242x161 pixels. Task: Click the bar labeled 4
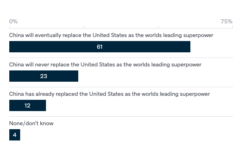[15, 135]
